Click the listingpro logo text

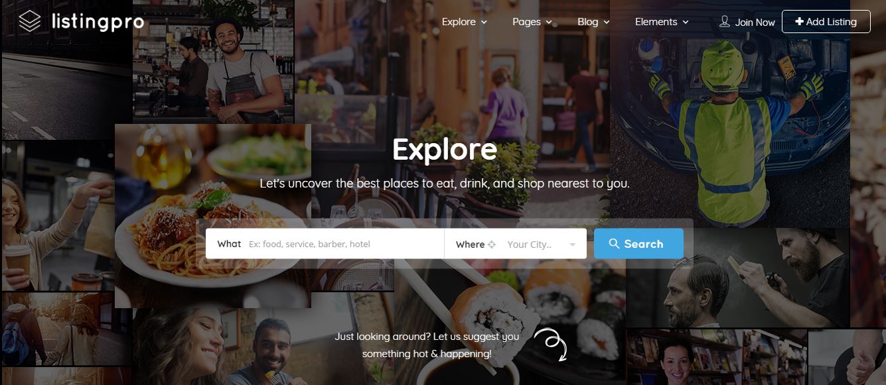[98, 23]
